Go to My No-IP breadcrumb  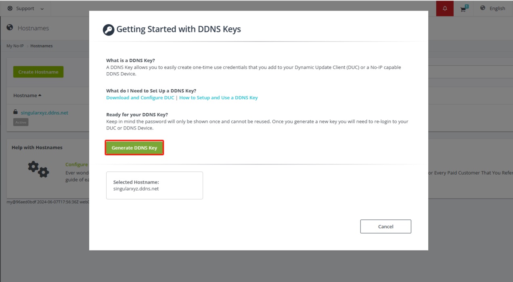click(15, 46)
